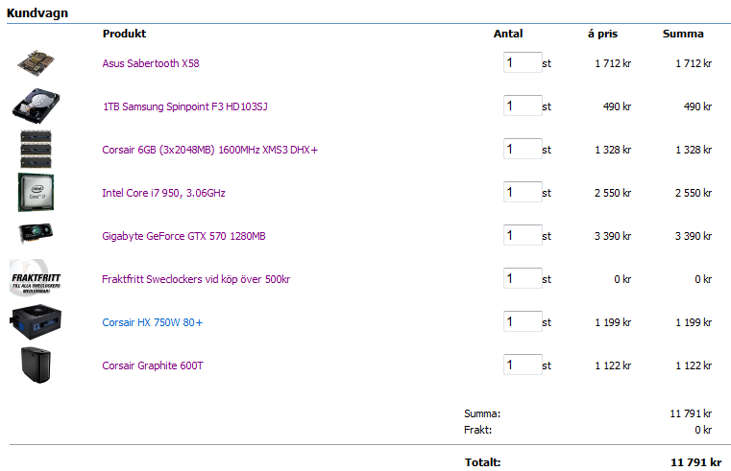
Task: Open the Asus Sabertooth X58 product link
Action: point(151,63)
